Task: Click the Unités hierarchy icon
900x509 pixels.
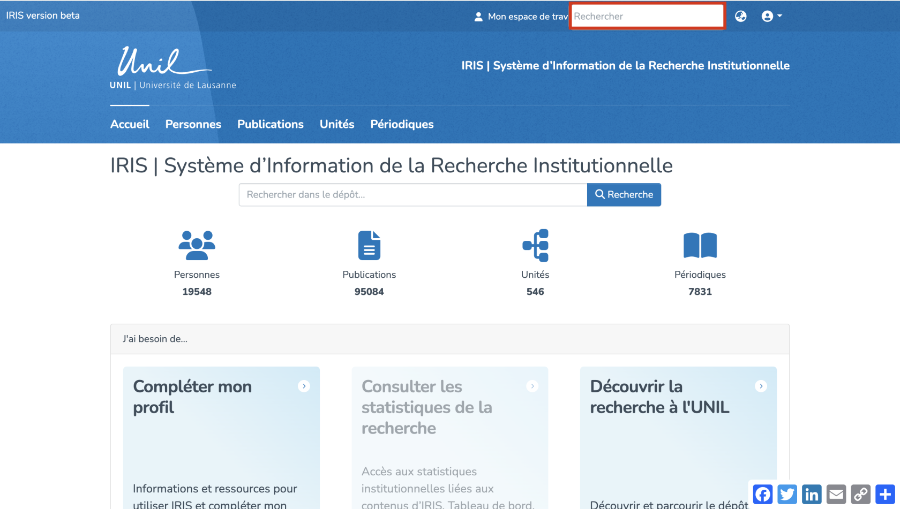Action: [535, 245]
